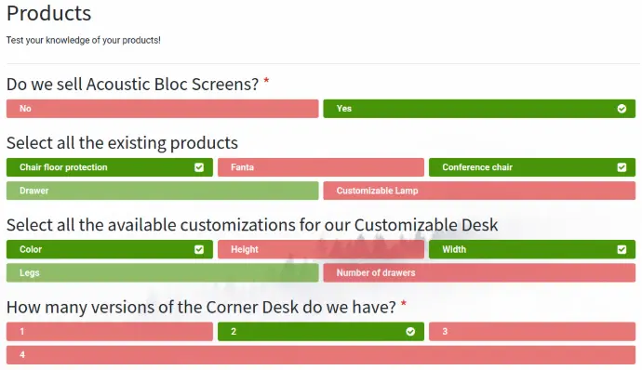Choose 2 as Corner Desk versions

(x=321, y=332)
